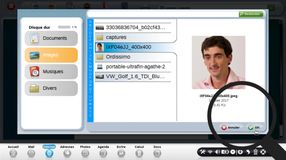Open the Agenda icon
This screenshot has height=160, width=286.
(103, 153)
